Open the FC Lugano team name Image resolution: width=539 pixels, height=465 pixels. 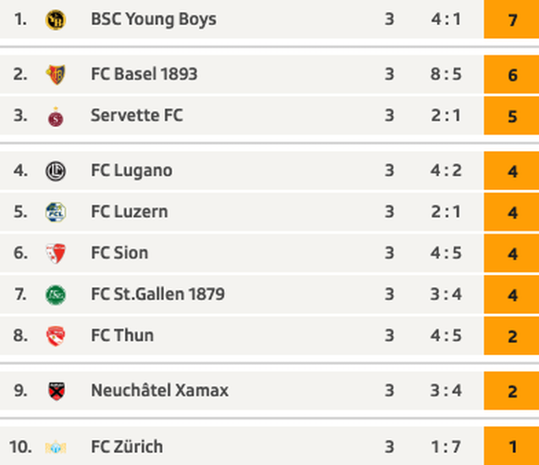click(x=132, y=171)
